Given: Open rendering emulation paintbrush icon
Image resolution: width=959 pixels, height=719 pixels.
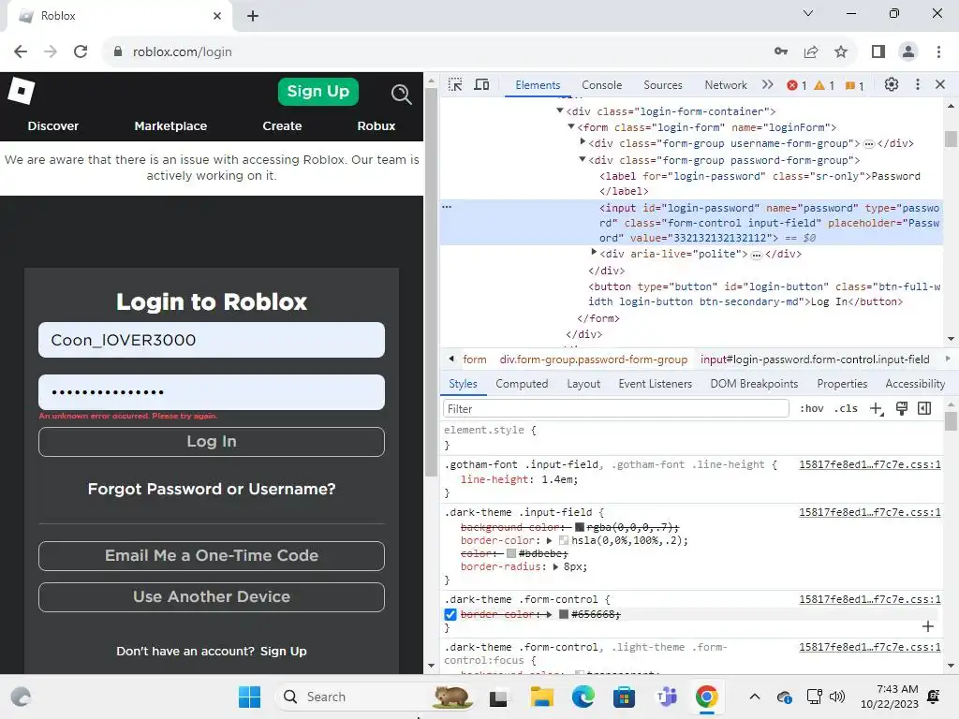Looking at the screenshot, I should click(x=902, y=408).
